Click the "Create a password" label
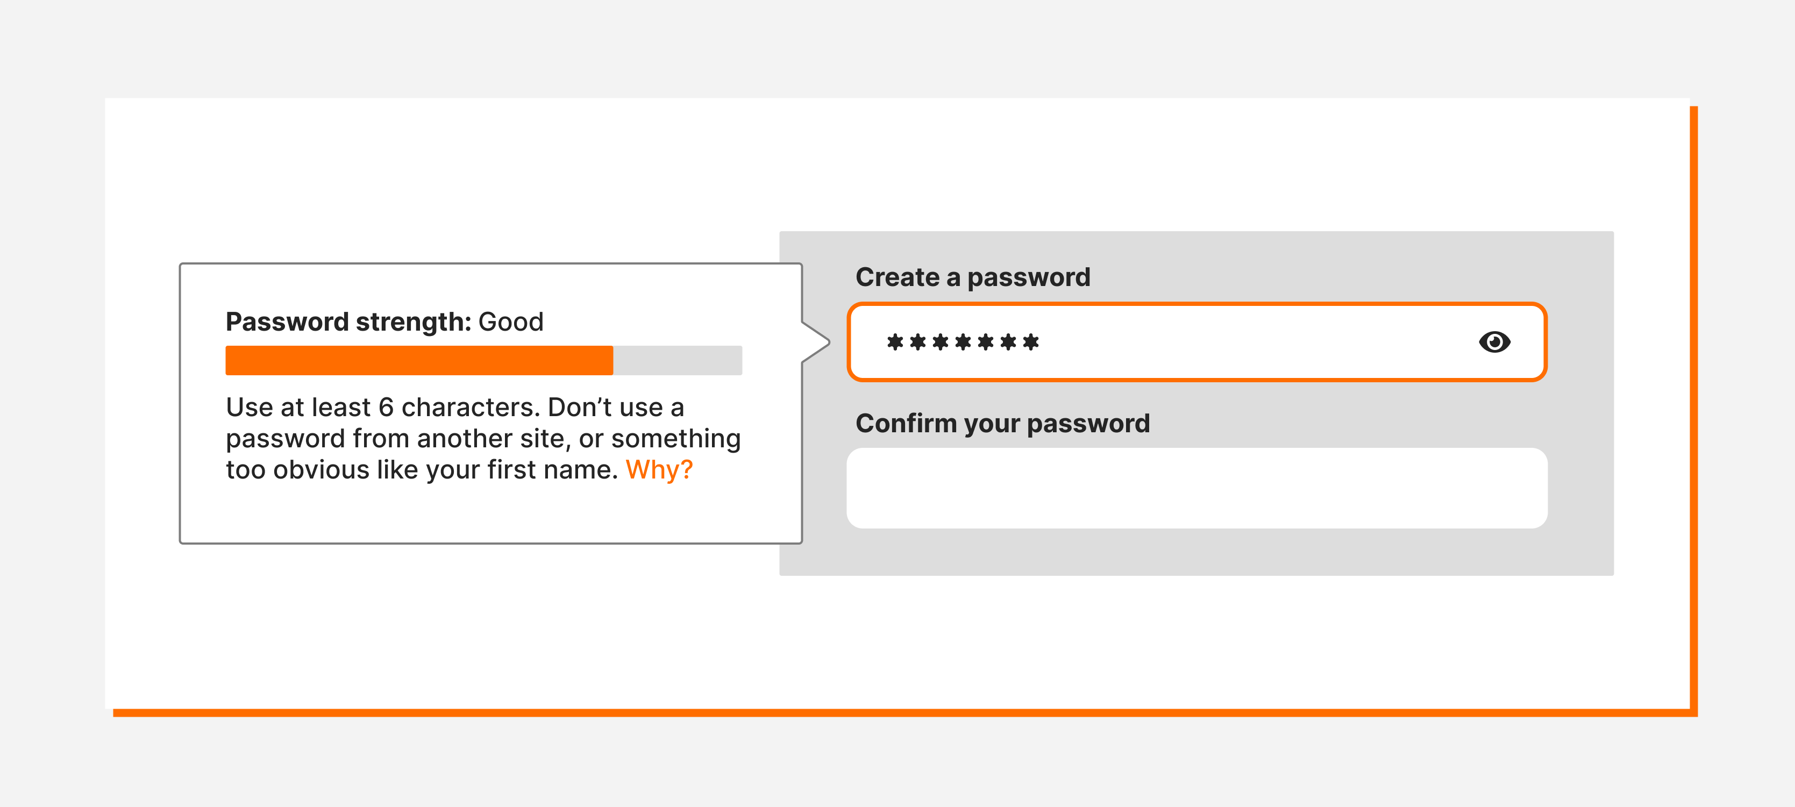 click(x=972, y=277)
